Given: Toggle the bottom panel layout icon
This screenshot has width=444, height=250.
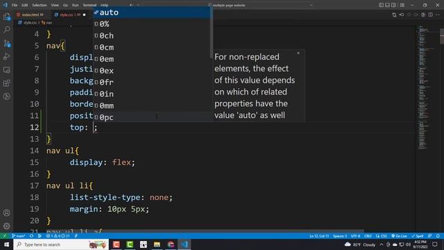Looking at the screenshot, I should pos(387,5).
